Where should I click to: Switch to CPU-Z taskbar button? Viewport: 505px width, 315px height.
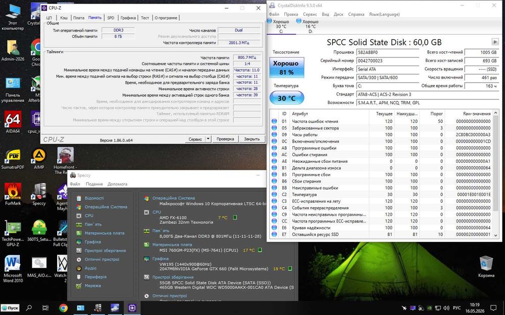[x=132, y=308]
